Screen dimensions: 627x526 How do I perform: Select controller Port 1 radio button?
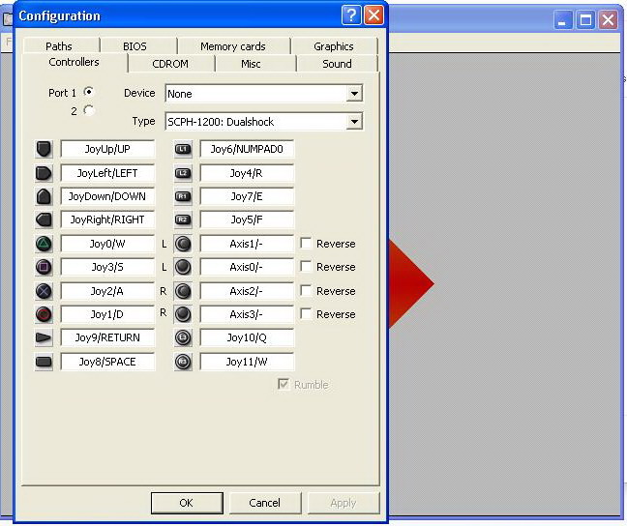(x=89, y=92)
